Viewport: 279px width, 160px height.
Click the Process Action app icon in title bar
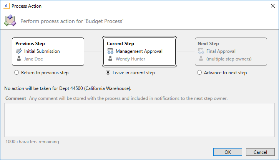click(6, 6)
